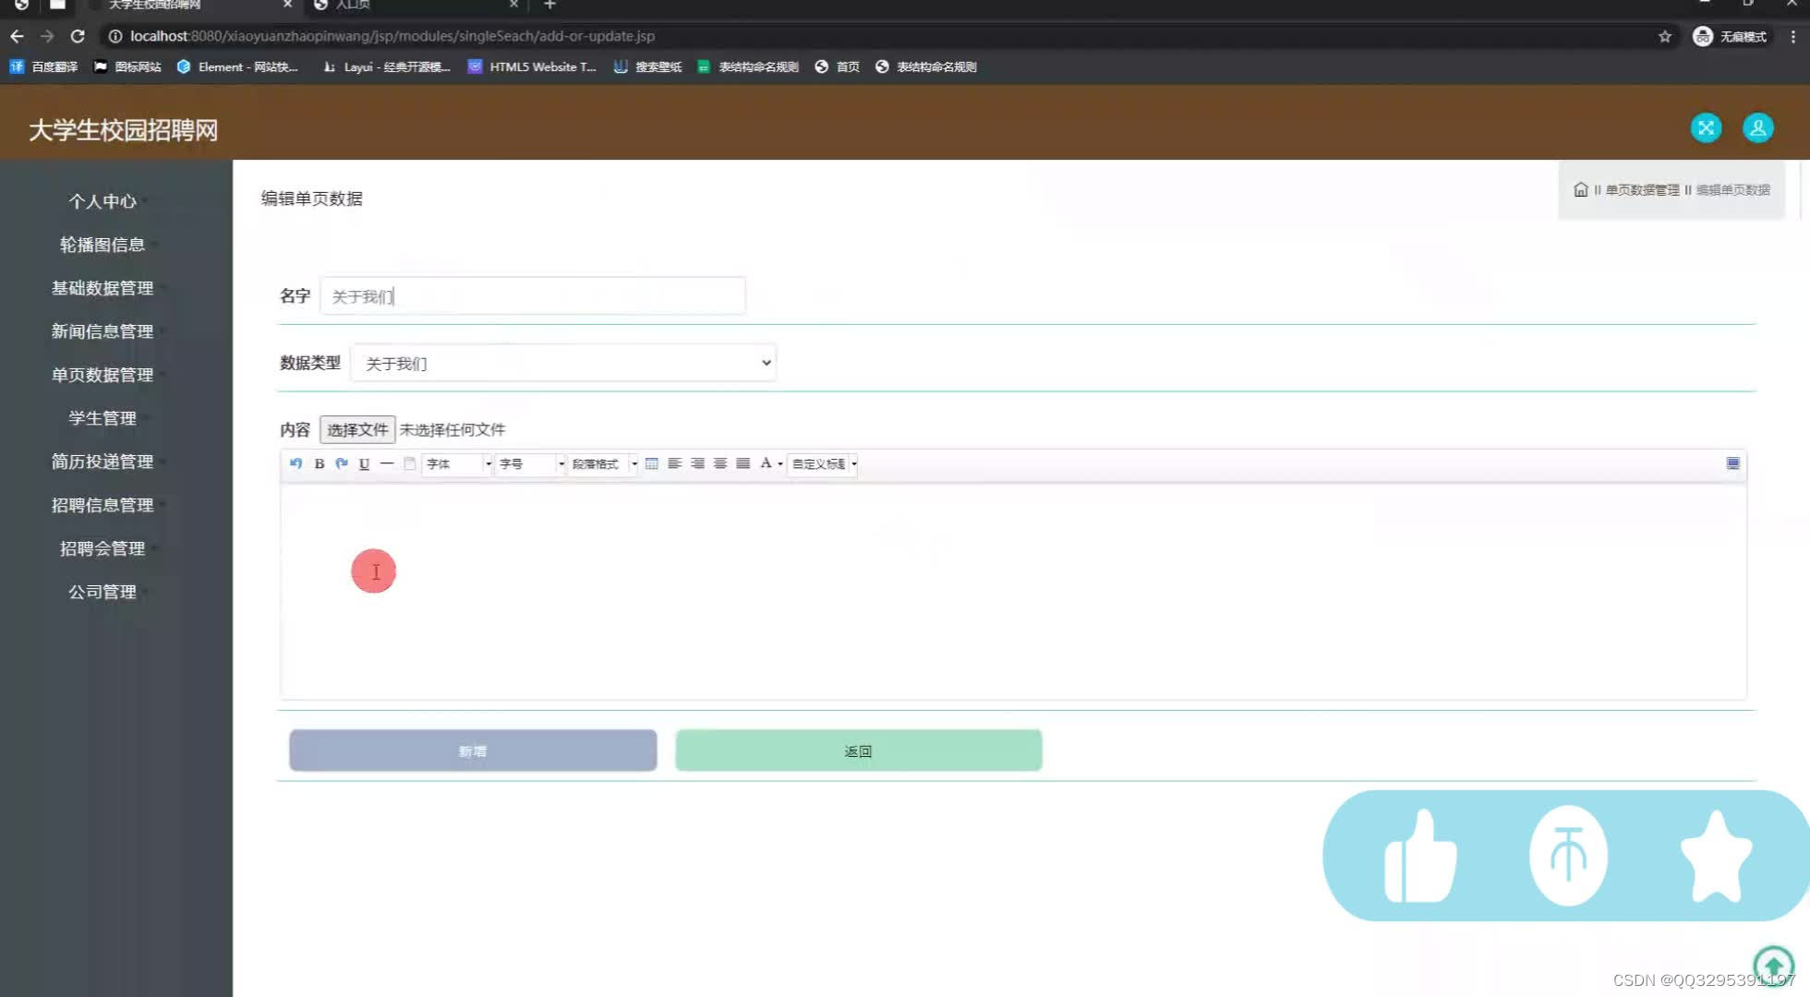Viewport: 1810px width, 997px height.
Task: Expand 基础数据管理 sidebar menu
Action: tap(103, 288)
